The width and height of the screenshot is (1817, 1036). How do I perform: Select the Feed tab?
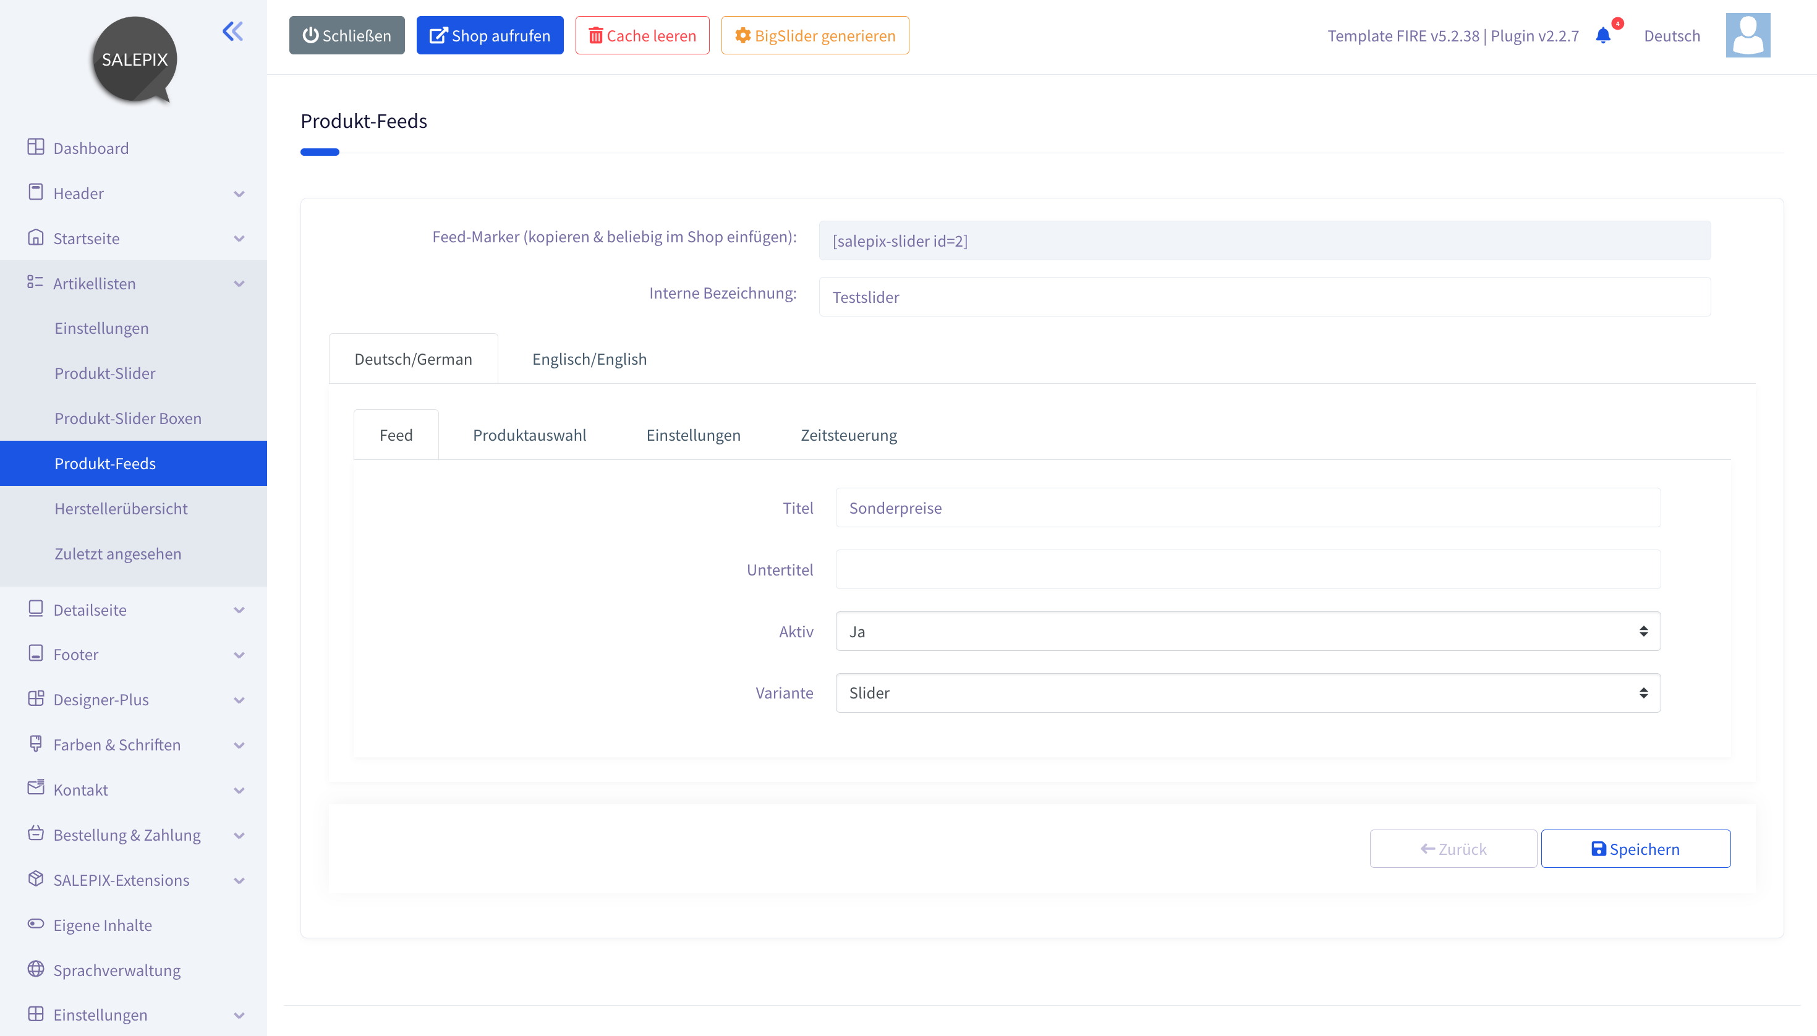(x=396, y=435)
